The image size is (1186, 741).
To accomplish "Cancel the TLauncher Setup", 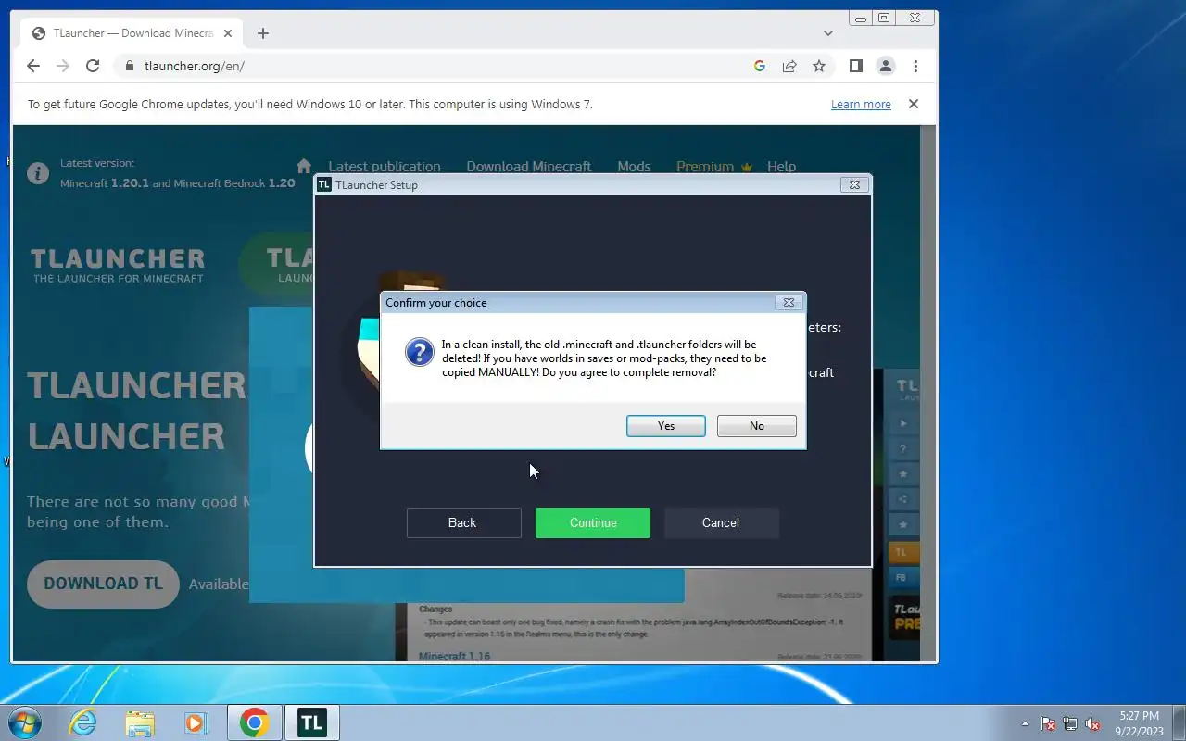I will coord(721,522).
